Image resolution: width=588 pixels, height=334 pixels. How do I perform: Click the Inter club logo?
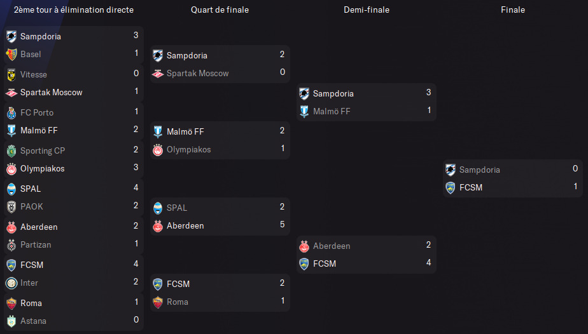[11, 283]
